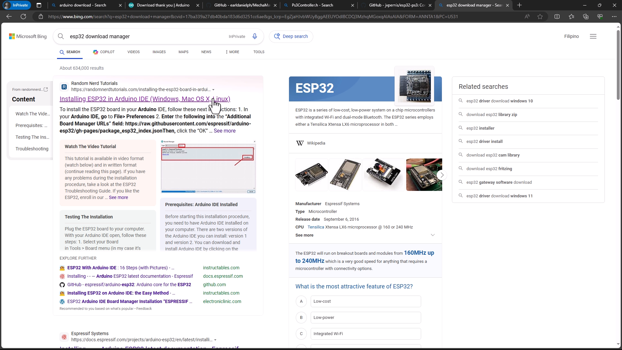
Task: Close the 'Ps3Controller.h - Search' tab
Action: pyautogui.click(x=352, y=5)
